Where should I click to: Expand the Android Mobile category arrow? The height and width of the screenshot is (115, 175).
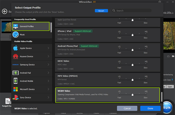[x=48, y=81]
